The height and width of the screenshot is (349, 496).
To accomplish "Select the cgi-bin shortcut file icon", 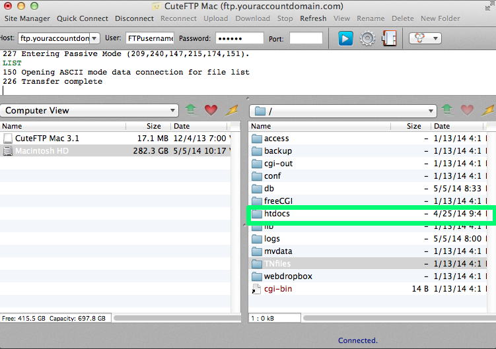I will tap(256, 289).
